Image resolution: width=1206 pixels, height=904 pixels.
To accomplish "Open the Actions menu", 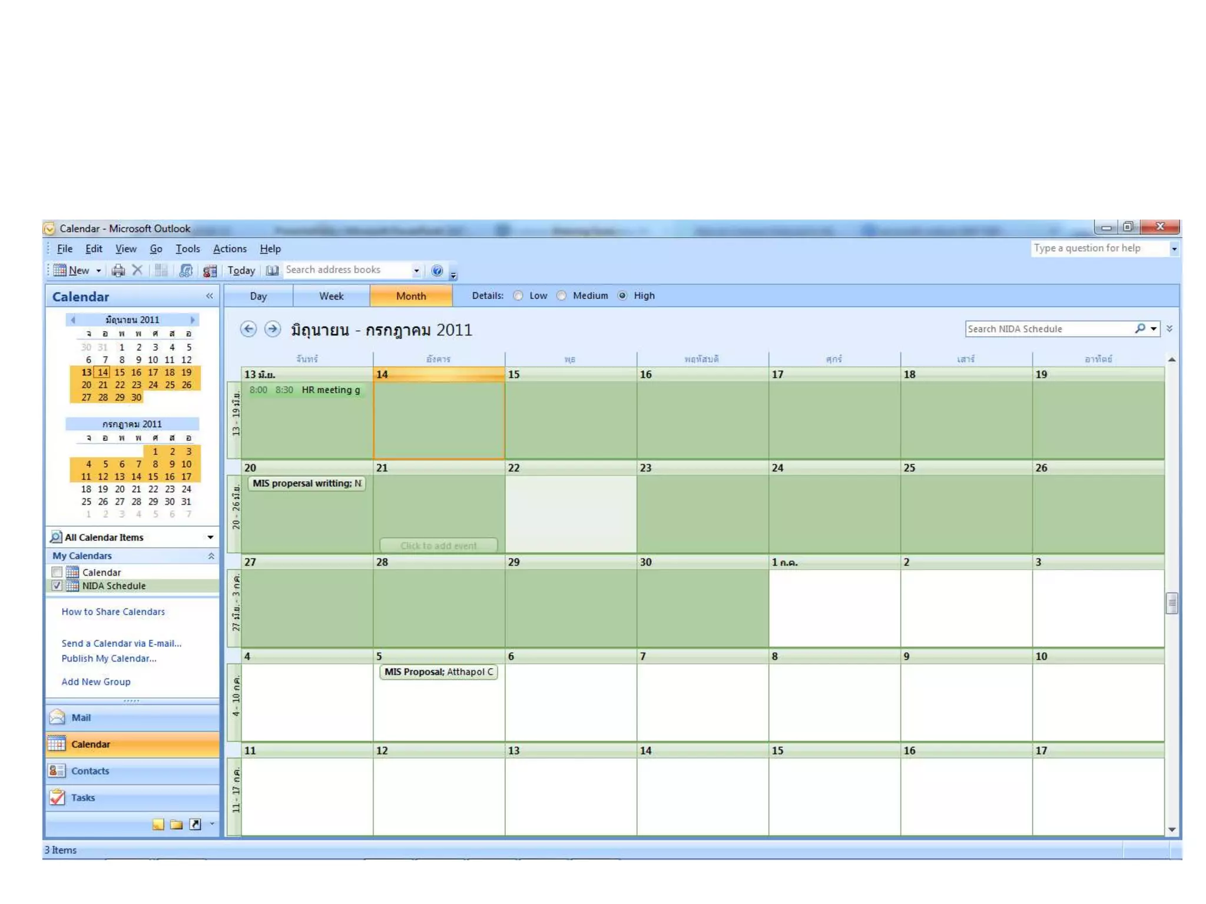I will click(x=230, y=249).
